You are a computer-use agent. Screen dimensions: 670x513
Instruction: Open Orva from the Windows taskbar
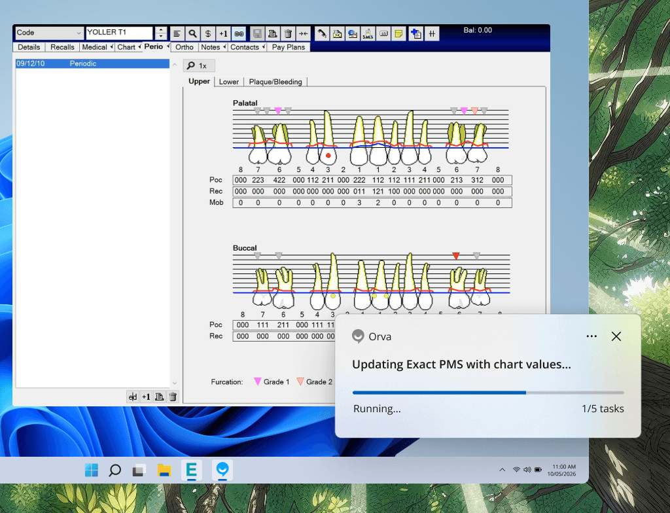[223, 470]
